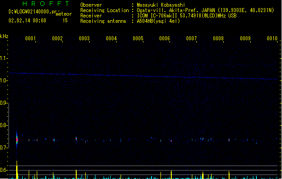
Task: Click the 0005 time marker
Action: [138, 38]
